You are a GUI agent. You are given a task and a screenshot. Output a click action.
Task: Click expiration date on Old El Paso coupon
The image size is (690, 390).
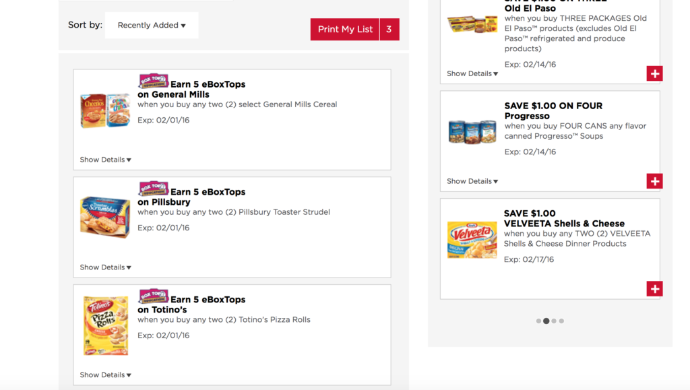point(530,65)
